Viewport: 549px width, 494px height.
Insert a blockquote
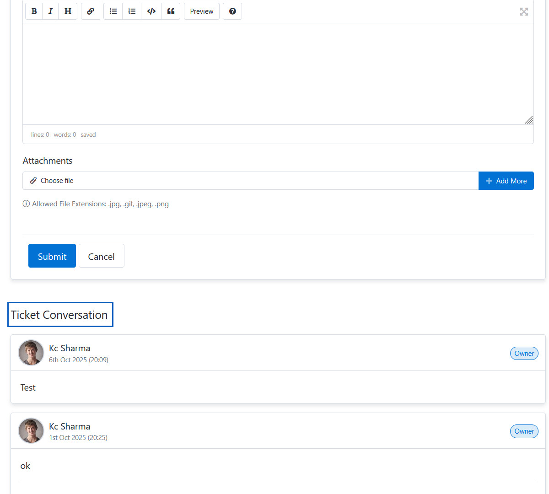pyautogui.click(x=171, y=11)
